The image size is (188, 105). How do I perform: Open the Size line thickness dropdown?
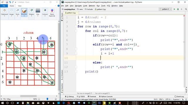pos(38,12)
